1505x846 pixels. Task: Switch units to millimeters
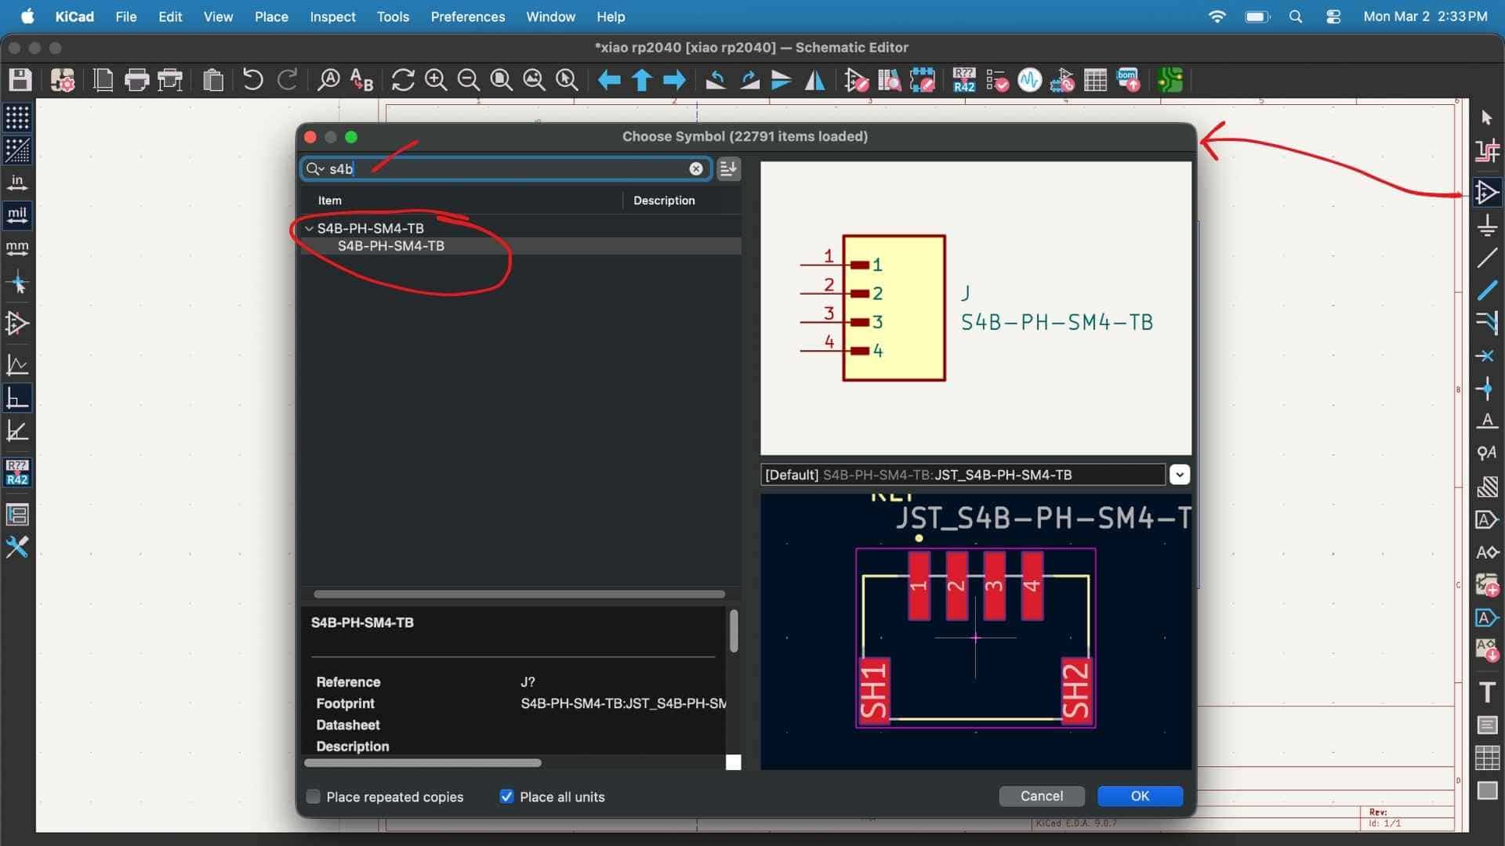click(17, 248)
